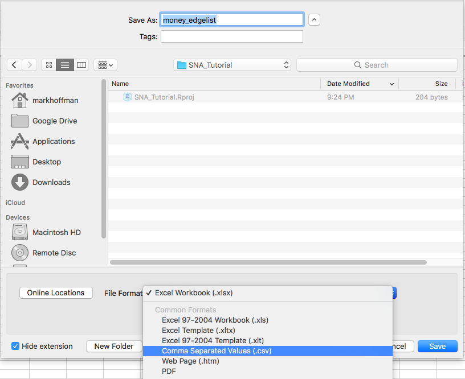Viewport: 465px width, 379px height.
Task: Select Excel 97-2004 Workbook (.xls) format
Action: 215,320
